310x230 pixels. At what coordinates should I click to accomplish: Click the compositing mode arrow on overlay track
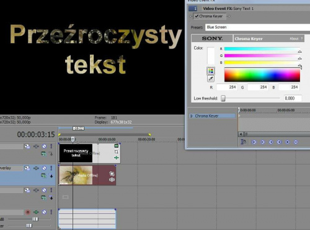(51, 176)
